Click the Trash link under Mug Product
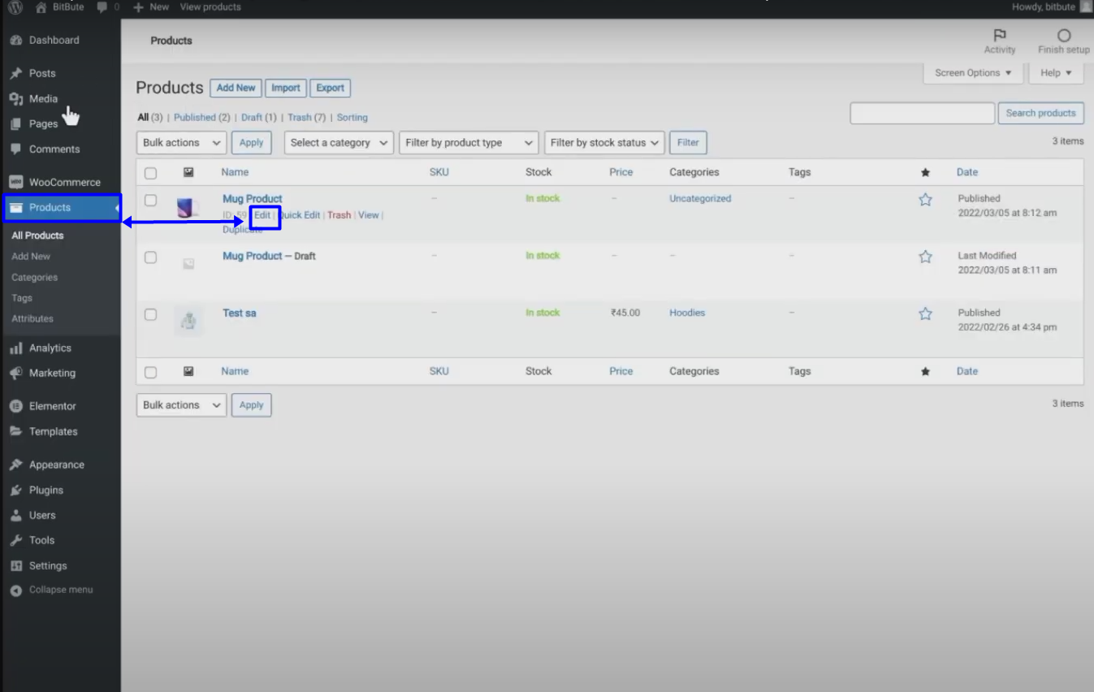 click(339, 215)
